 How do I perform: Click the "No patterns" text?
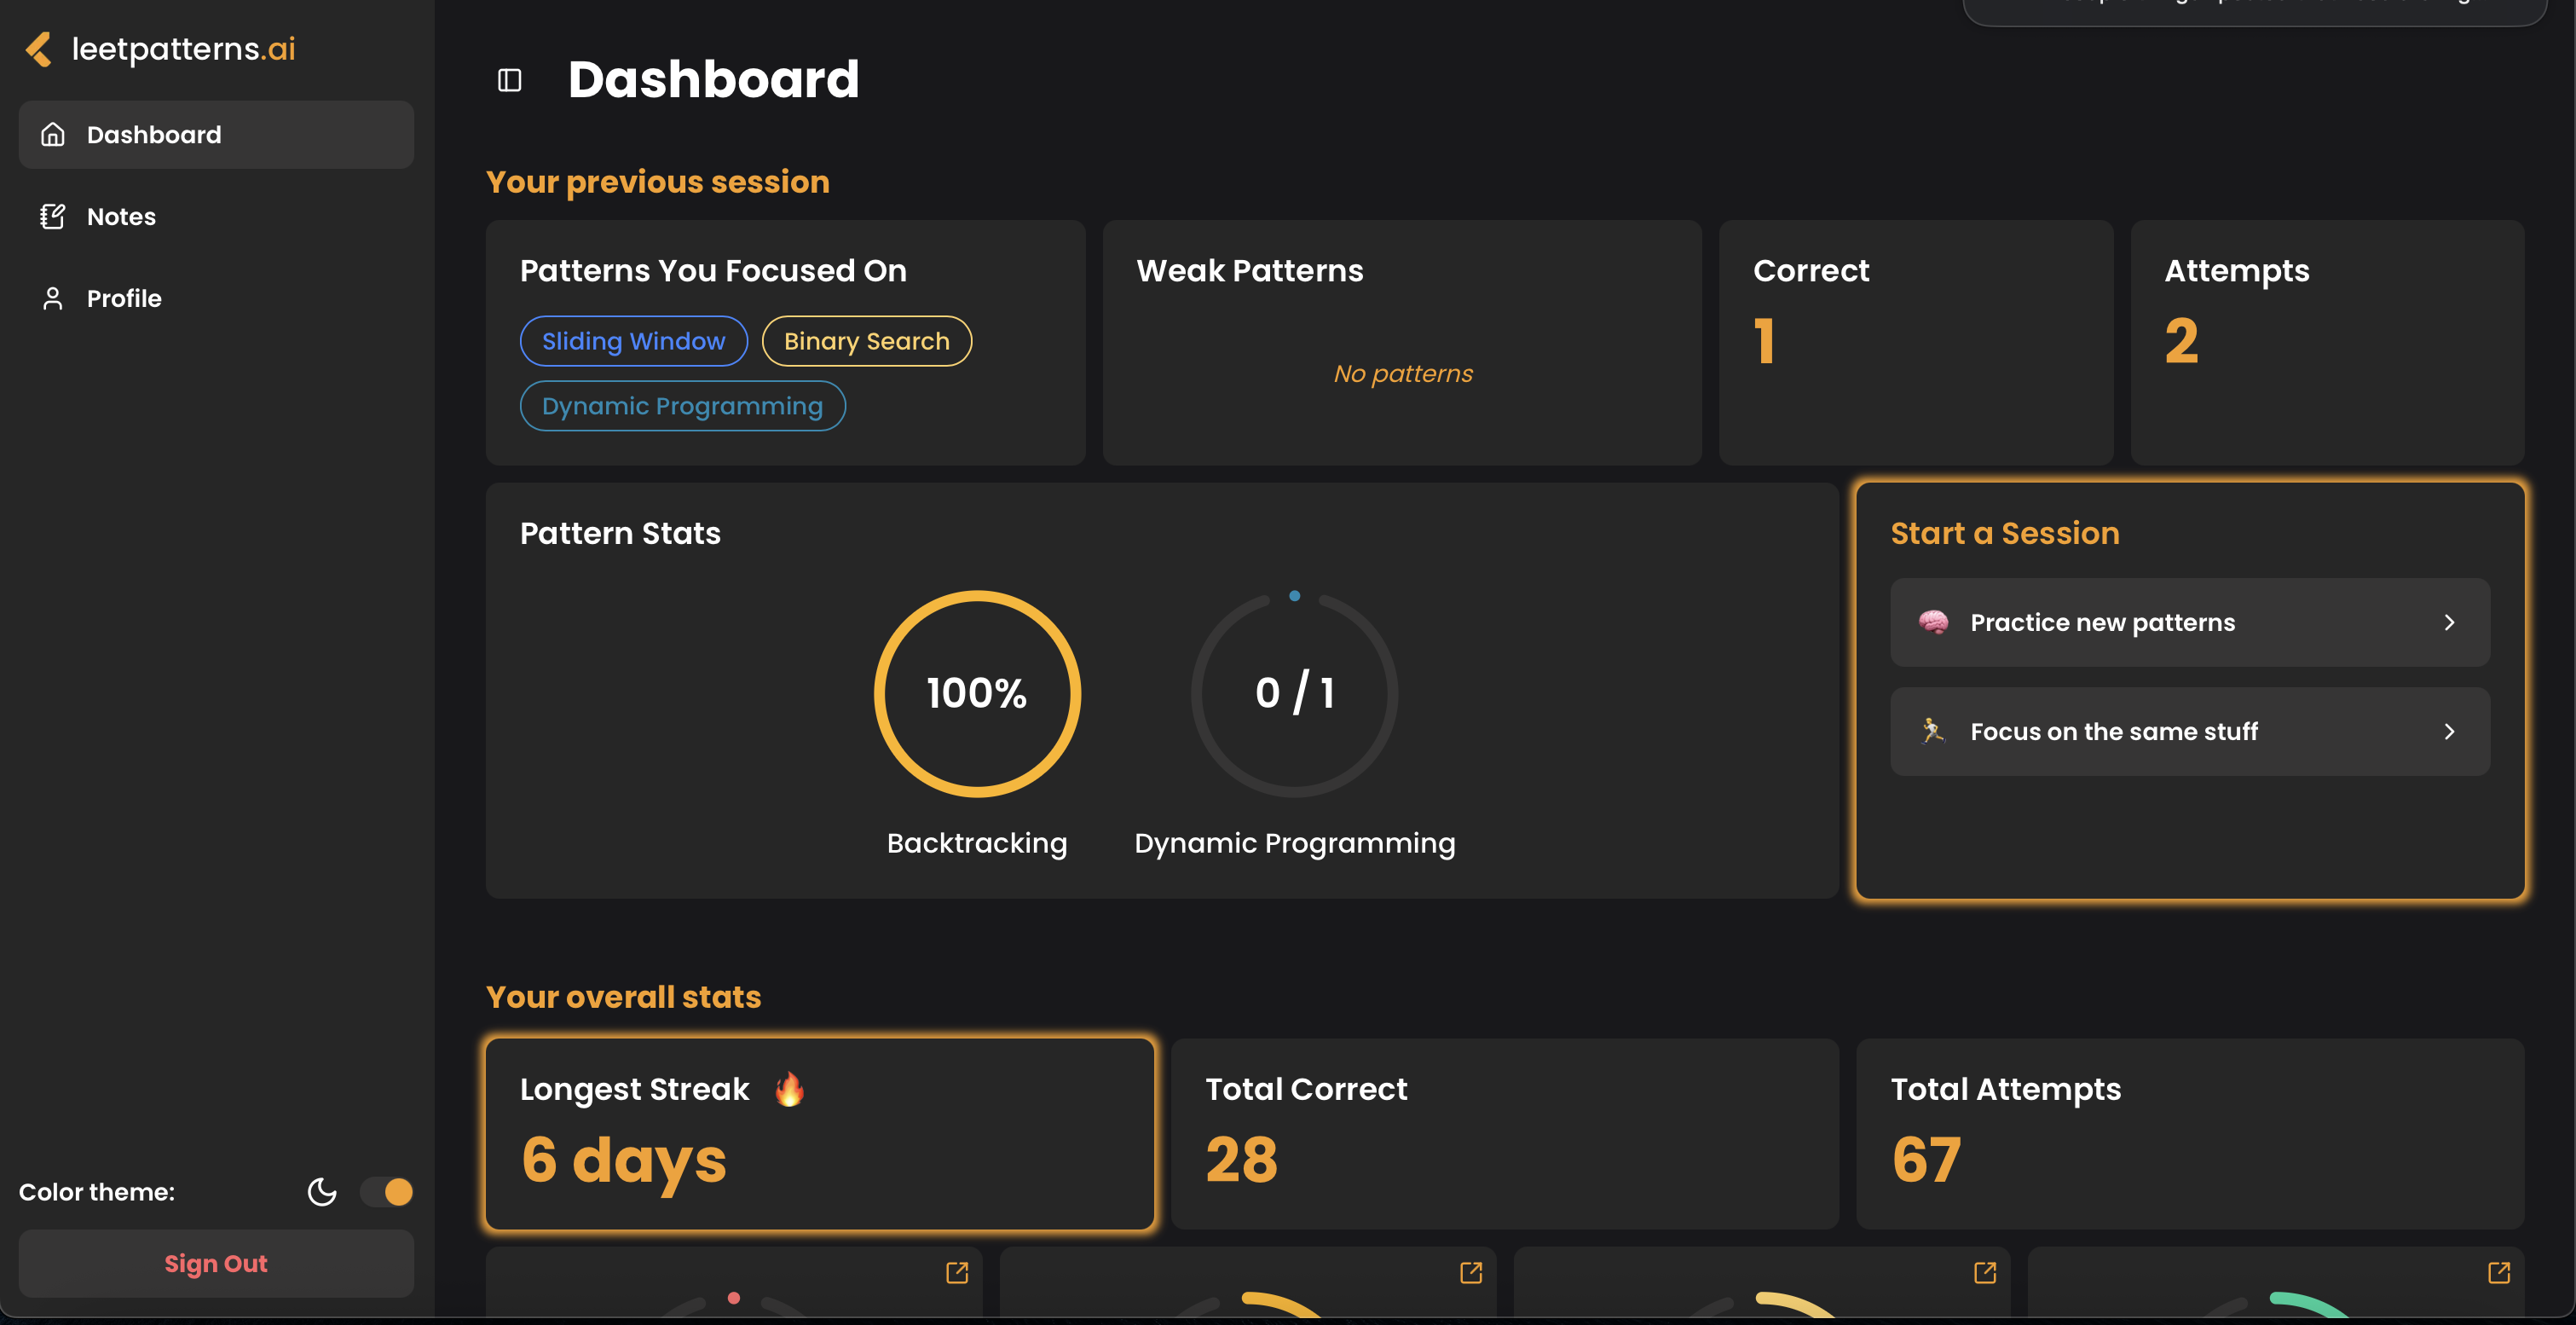point(1403,373)
